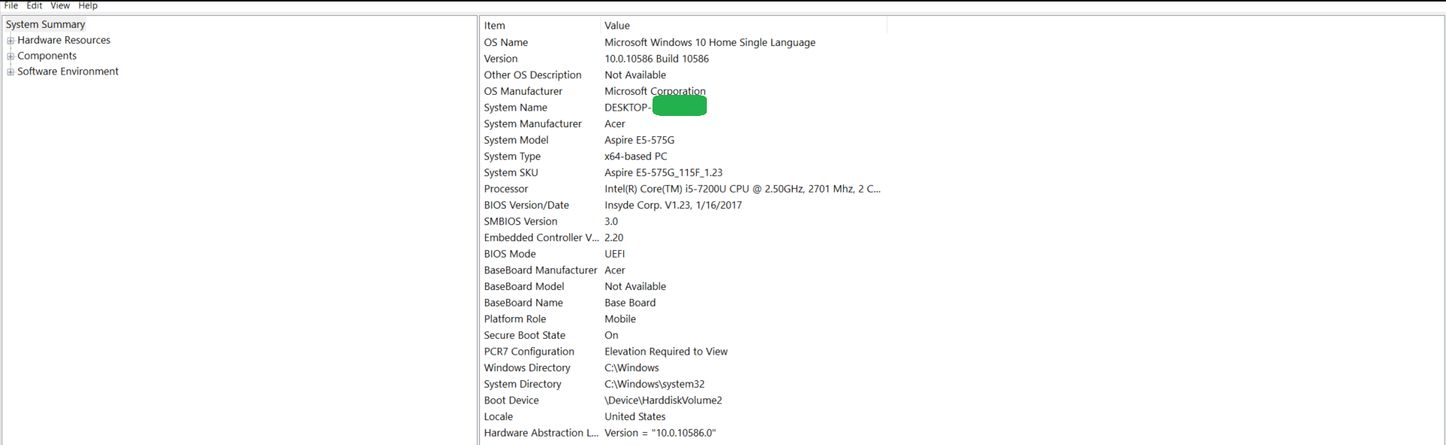This screenshot has width=1446, height=445.
Task: Click the 'Insyde Corp. V1.23, 1/16/2017' value
Action: tap(673, 205)
